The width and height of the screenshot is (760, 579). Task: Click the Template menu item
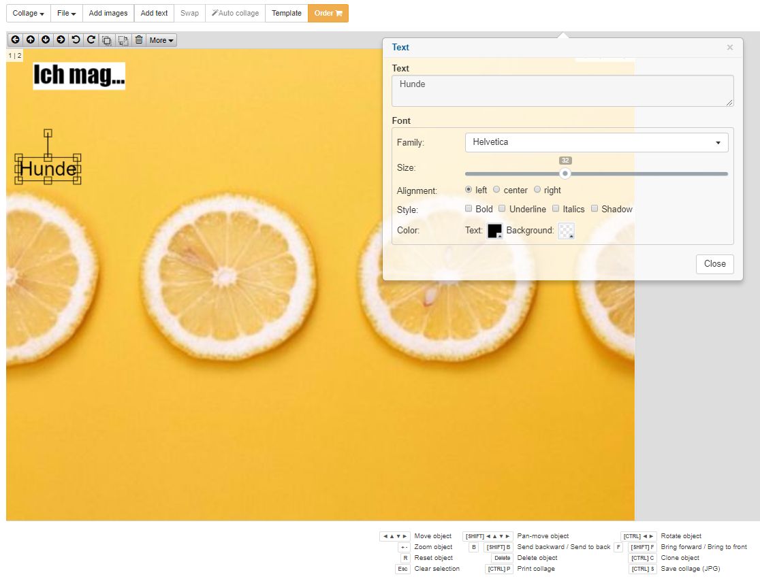(286, 13)
